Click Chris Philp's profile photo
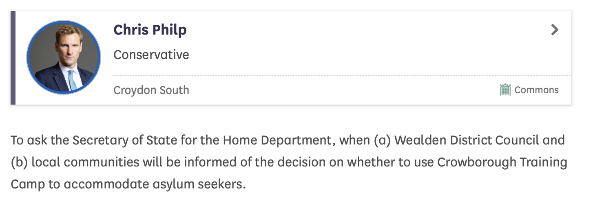Image resolution: width=593 pixels, height=210 pixels. click(63, 58)
